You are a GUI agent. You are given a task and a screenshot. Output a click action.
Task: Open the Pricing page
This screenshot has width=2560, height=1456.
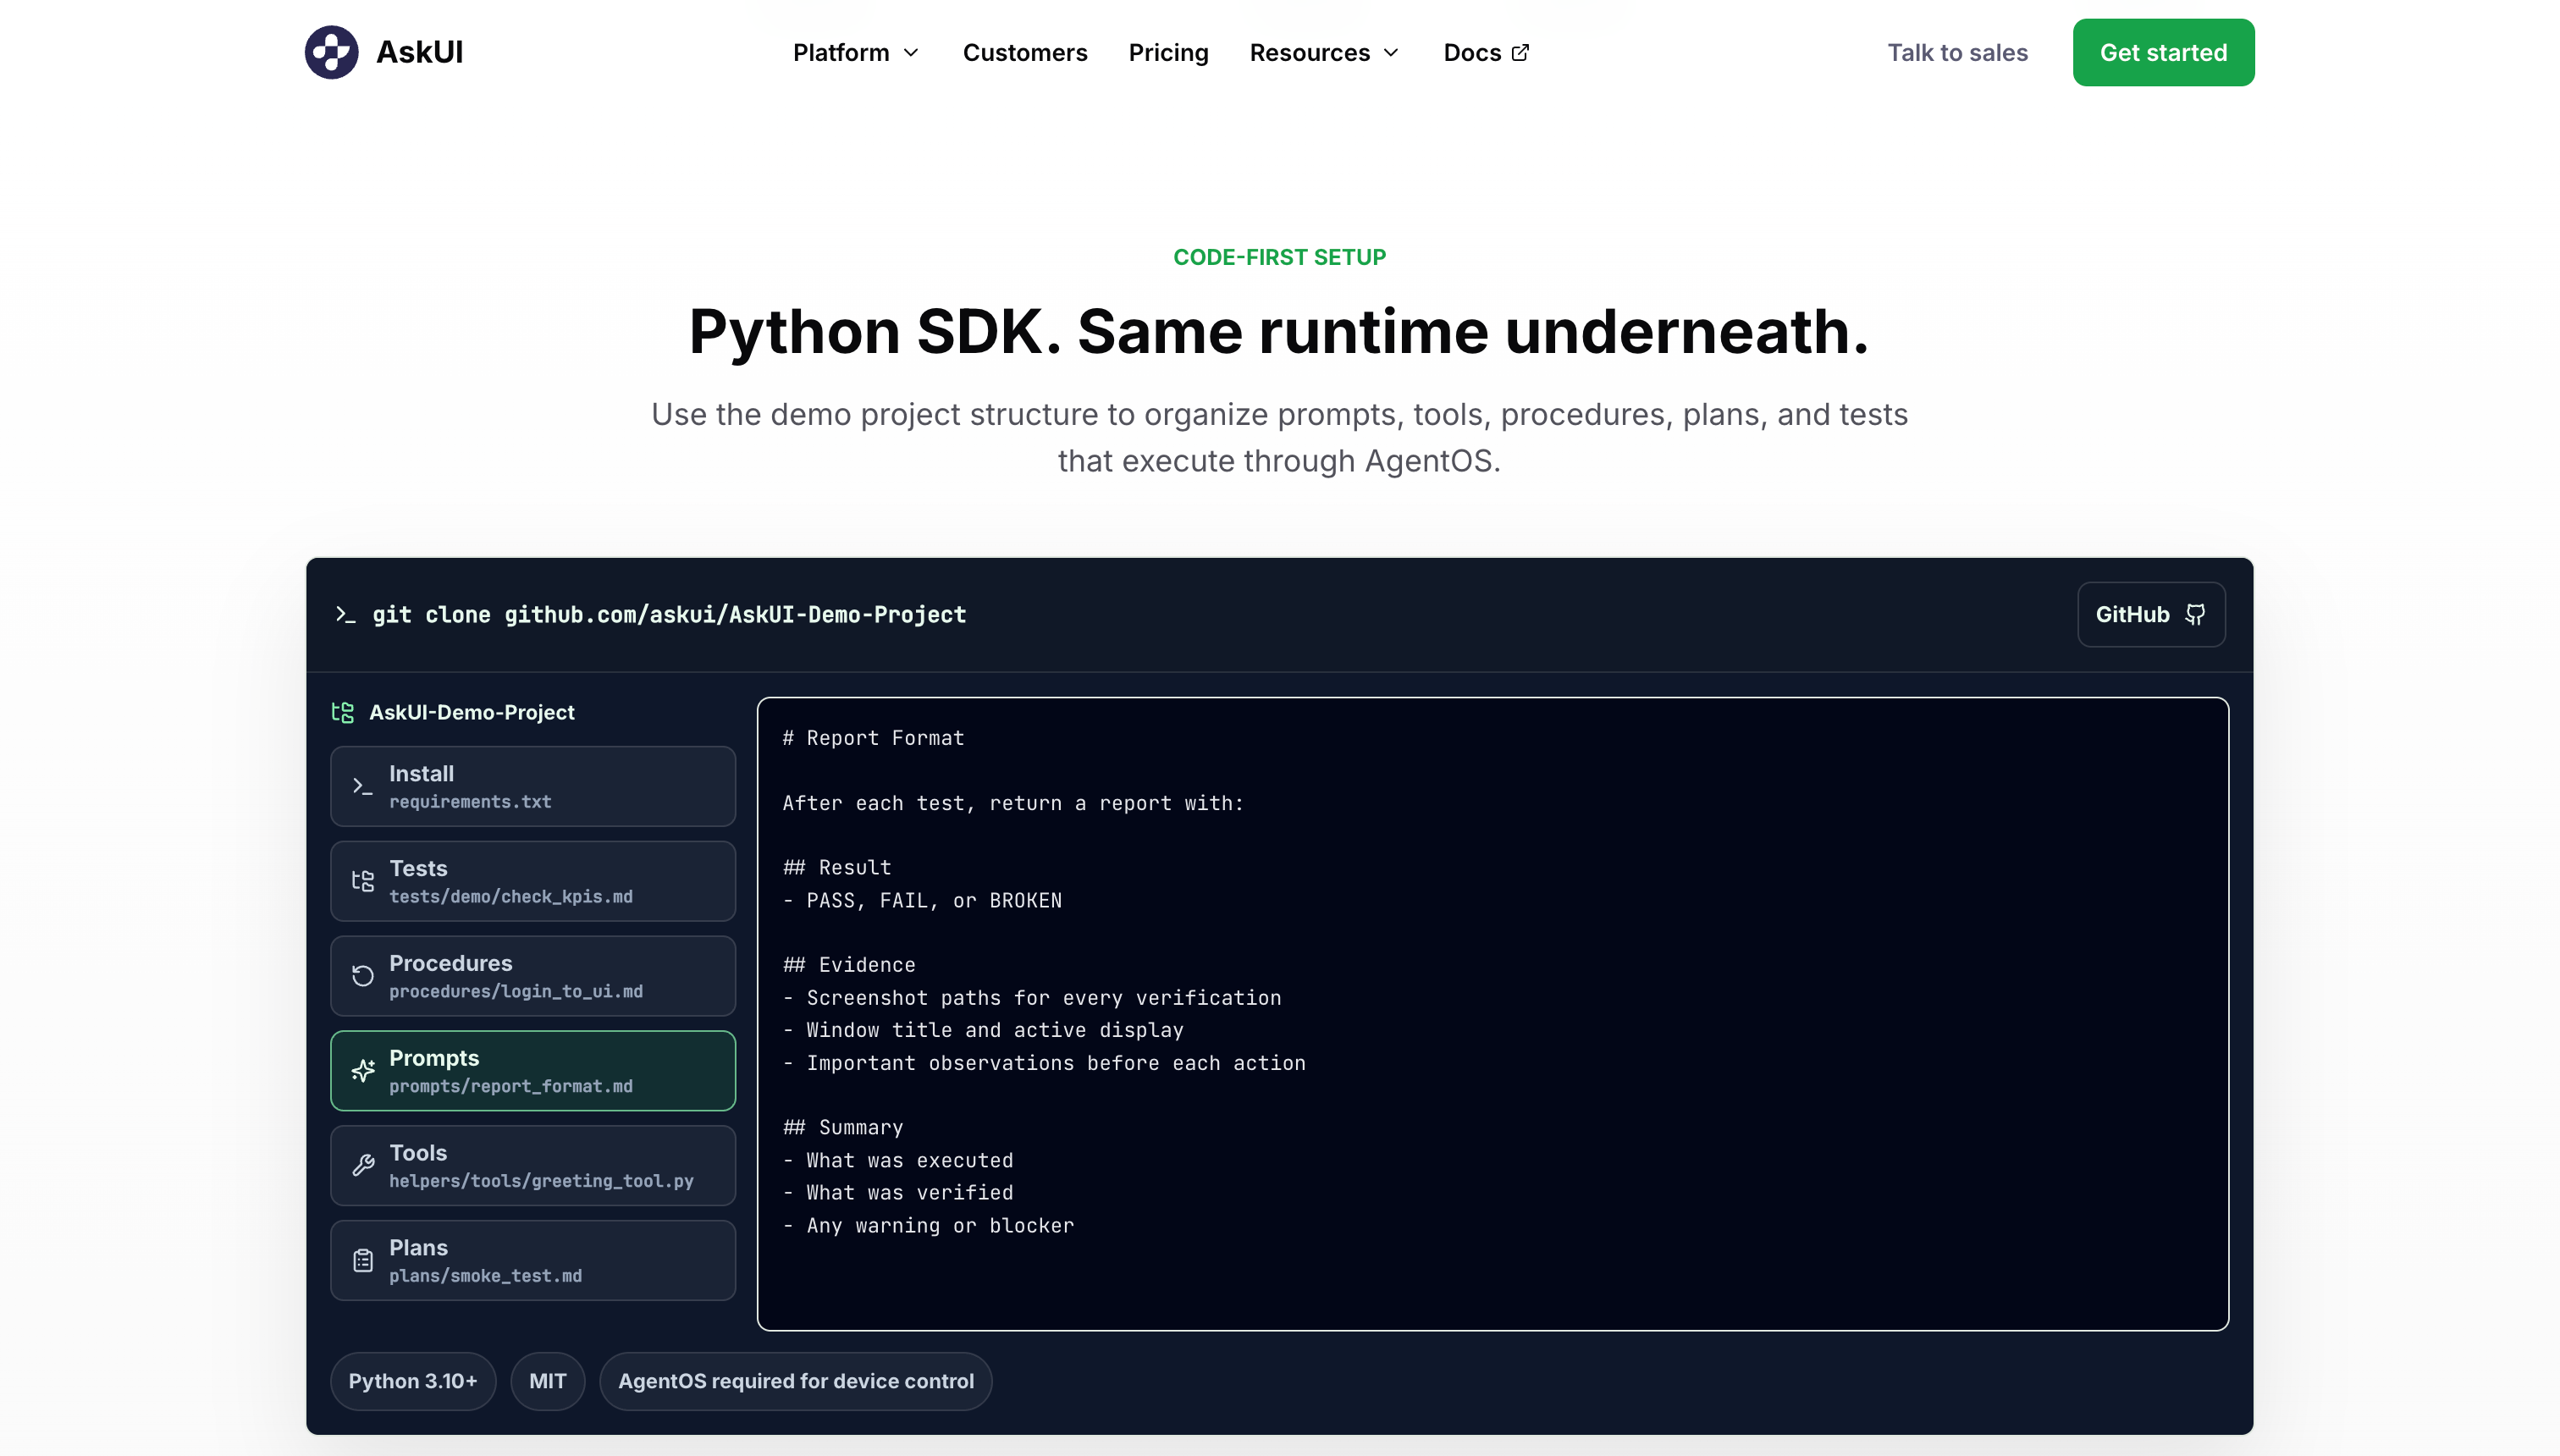[x=1168, y=52]
